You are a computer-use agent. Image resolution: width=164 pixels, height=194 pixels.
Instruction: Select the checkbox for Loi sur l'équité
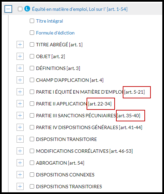click(x=20, y=9)
